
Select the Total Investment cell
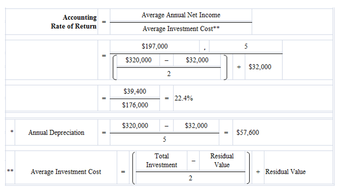click(x=162, y=160)
